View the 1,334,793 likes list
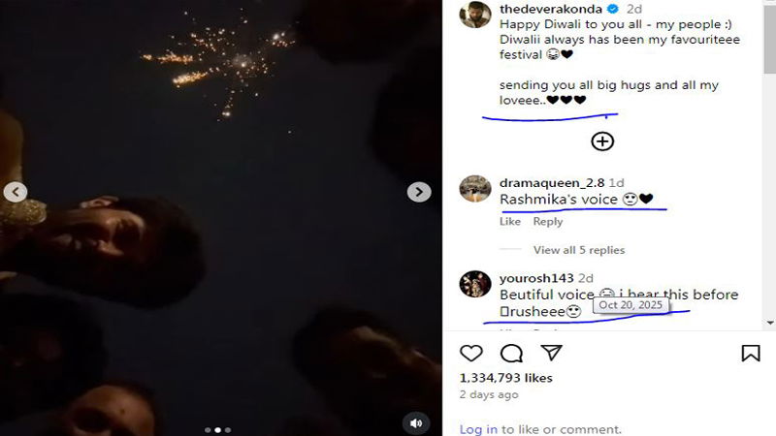This screenshot has width=776, height=436. (x=505, y=378)
